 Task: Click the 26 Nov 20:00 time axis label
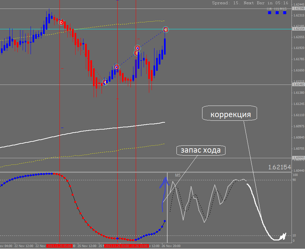tap(171, 246)
